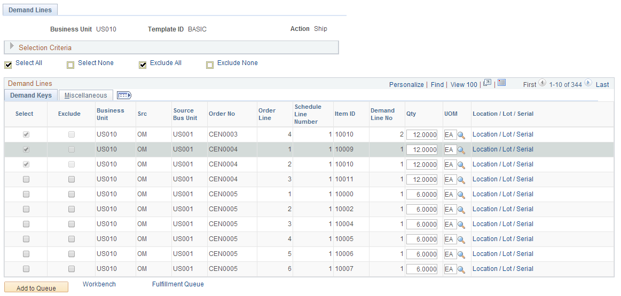Screen dimensions: 621x296
Task: Click the Demand Line No column header
Action: (x=382, y=114)
